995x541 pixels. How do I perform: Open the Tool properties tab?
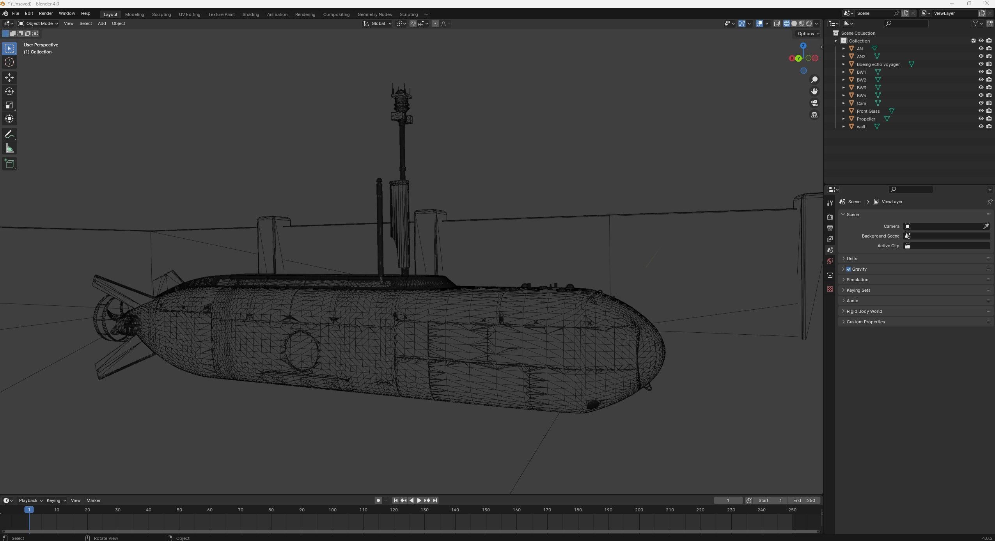click(830, 203)
